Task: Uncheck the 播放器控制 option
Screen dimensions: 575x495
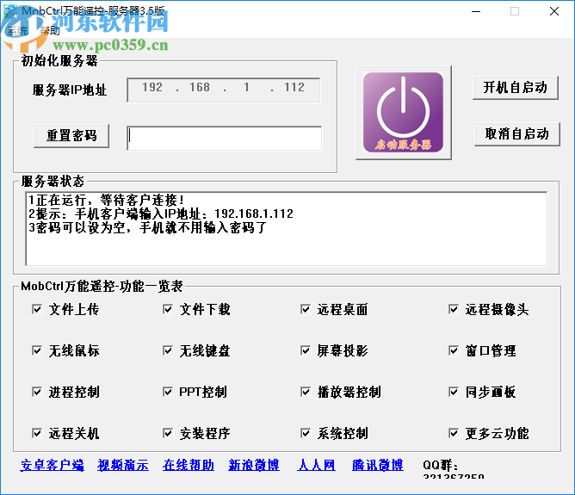Action: pos(306,392)
